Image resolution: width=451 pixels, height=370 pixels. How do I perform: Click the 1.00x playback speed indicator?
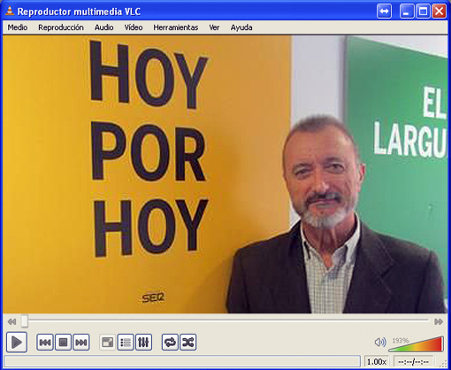[377, 361]
